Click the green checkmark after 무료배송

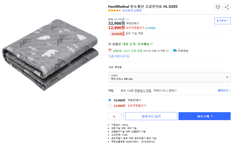151,44
